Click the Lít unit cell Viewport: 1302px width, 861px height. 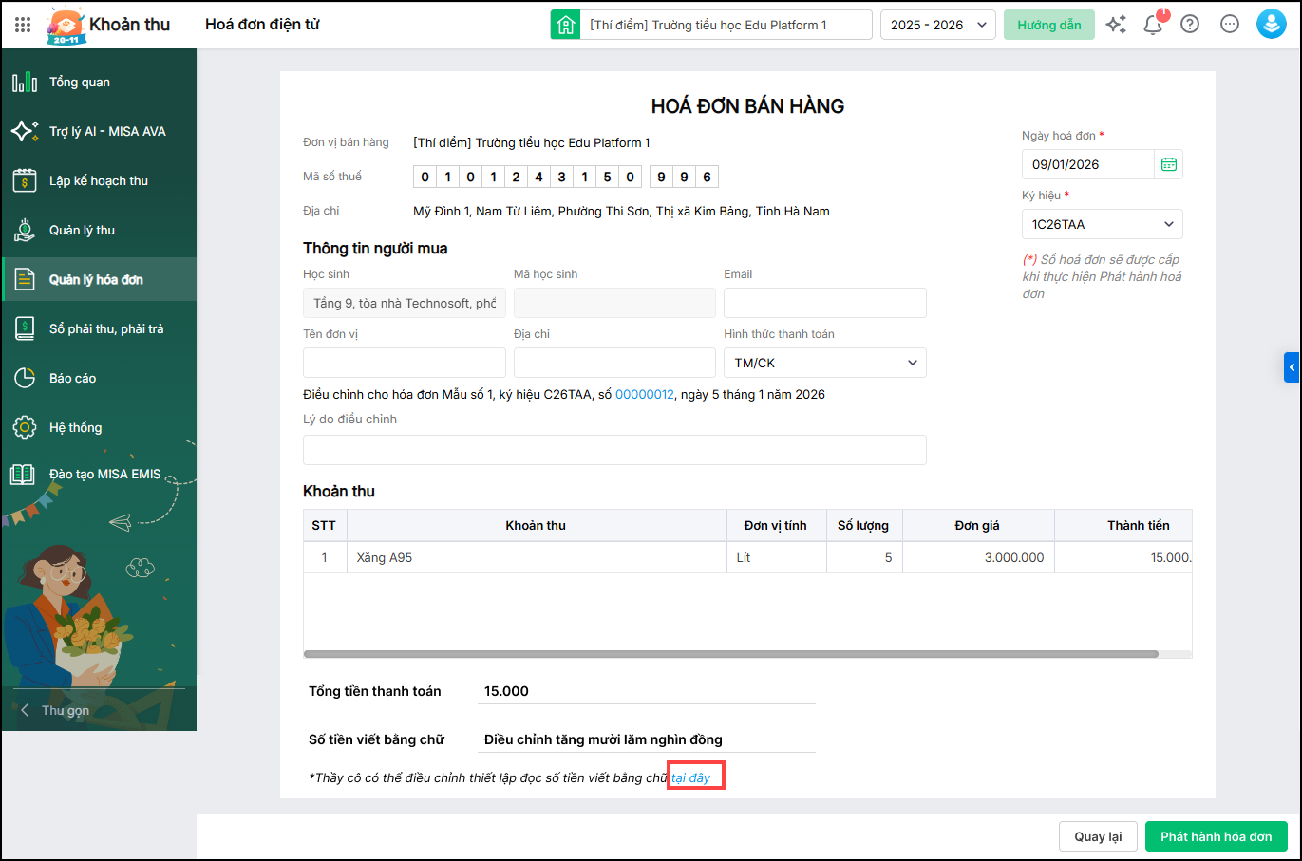[x=777, y=557]
